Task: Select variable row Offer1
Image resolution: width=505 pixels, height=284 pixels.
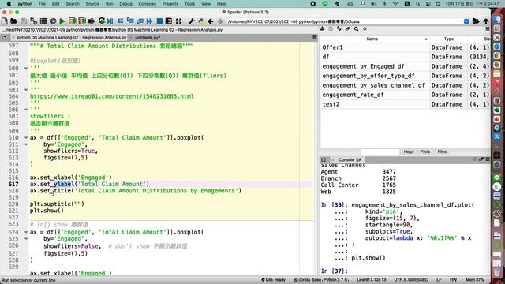Action: tap(405, 47)
